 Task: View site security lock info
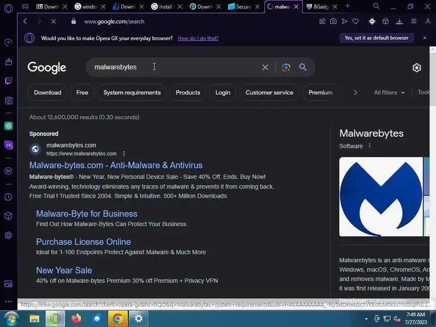[74, 21]
